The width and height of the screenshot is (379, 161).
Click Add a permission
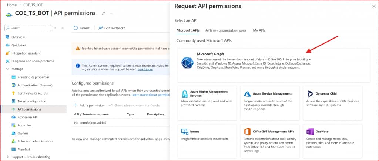coord(89,105)
